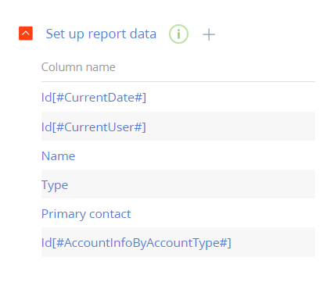Select the Id[#AccountInfoByAccountType#] row
Screen dimensions: 334x300
pyautogui.click(x=178, y=242)
